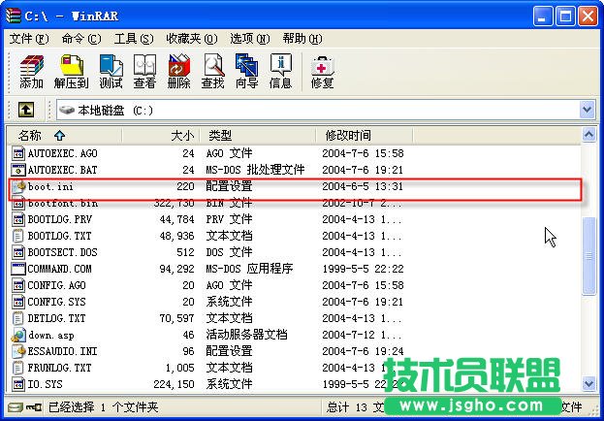Click the type MS-DOS 批处理文件

[255, 170]
